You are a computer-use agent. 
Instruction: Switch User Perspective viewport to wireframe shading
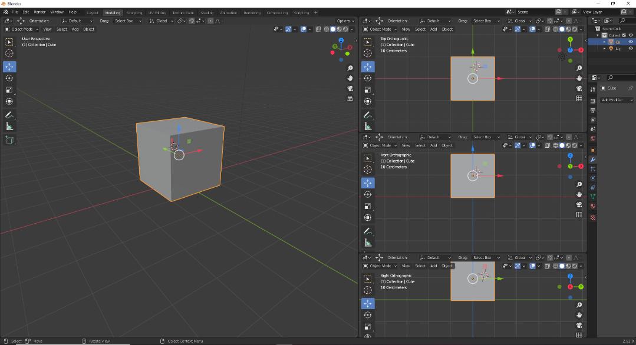pos(327,29)
